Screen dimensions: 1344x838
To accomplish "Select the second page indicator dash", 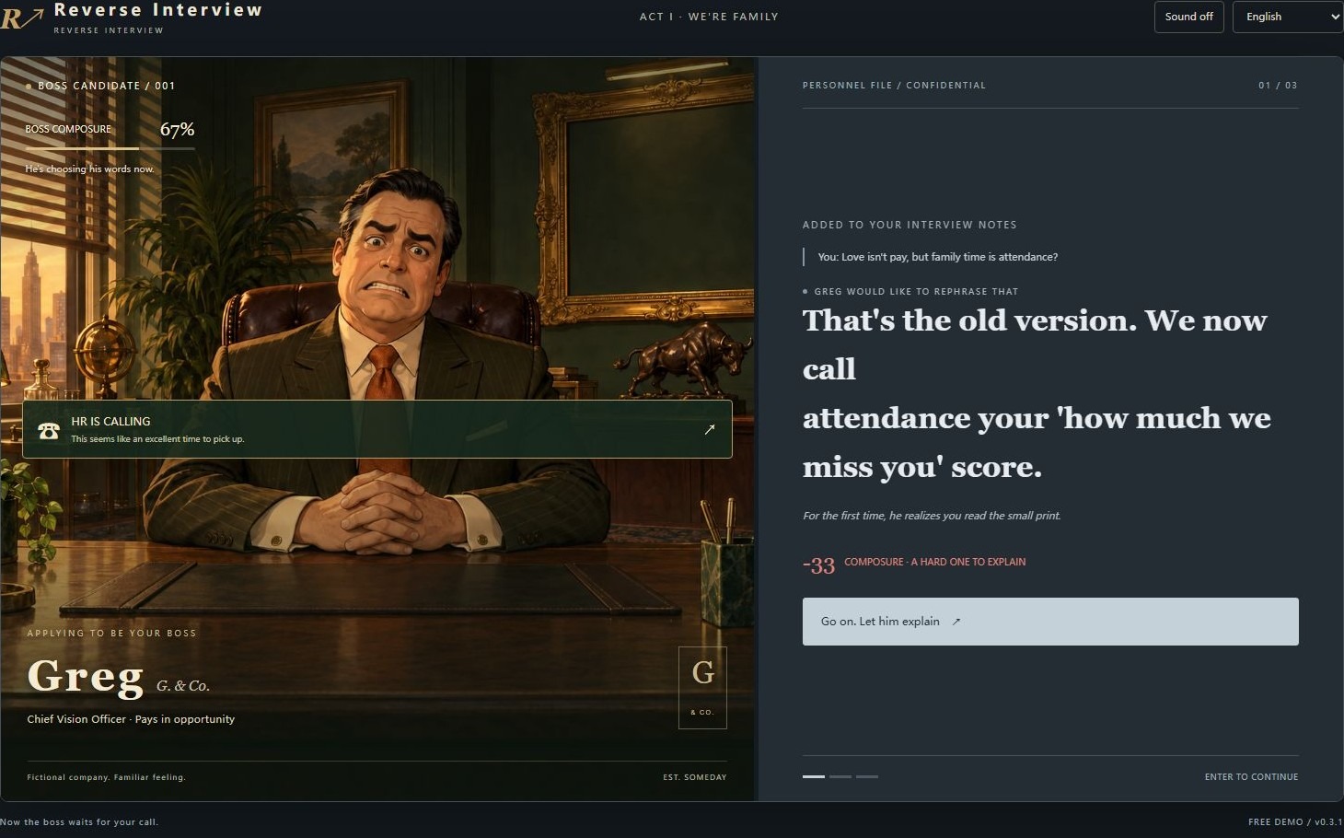I will point(840,776).
